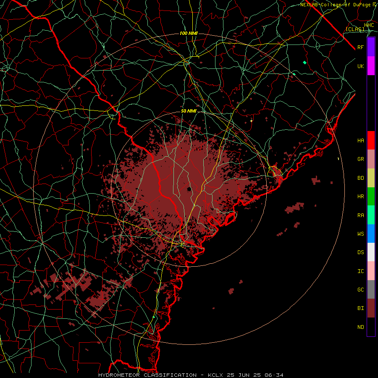This screenshot has width=378, height=378.
Task: Click the BI brown legend swatch
Action: pos(371,308)
